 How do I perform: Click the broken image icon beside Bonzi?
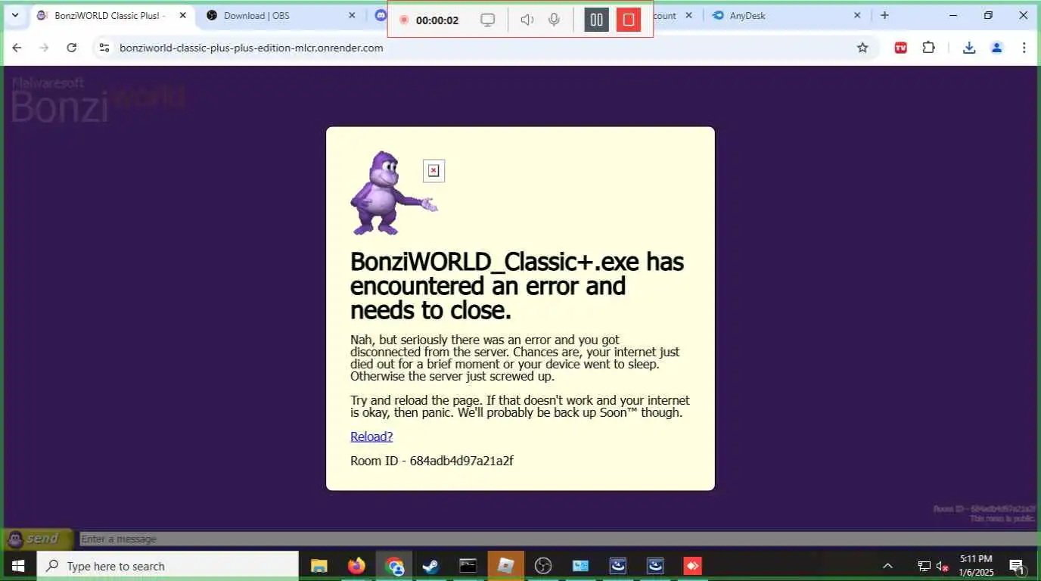pyautogui.click(x=433, y=171)
